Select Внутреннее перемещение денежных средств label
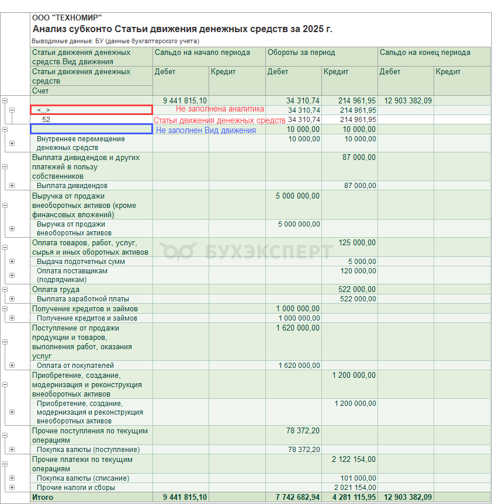Viewport: 492px width, 504px height. (81, 143)
